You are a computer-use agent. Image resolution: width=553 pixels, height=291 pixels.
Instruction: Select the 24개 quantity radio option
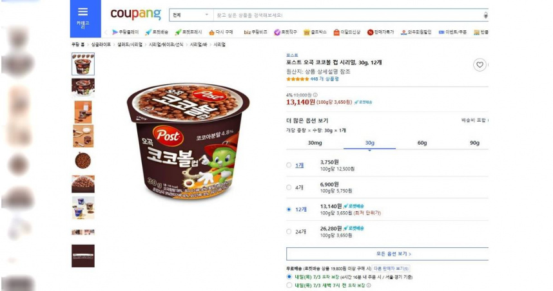tap(289, 232)
